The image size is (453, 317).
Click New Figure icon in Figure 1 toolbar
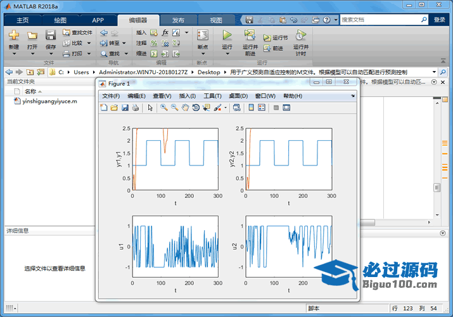(103, 108)
